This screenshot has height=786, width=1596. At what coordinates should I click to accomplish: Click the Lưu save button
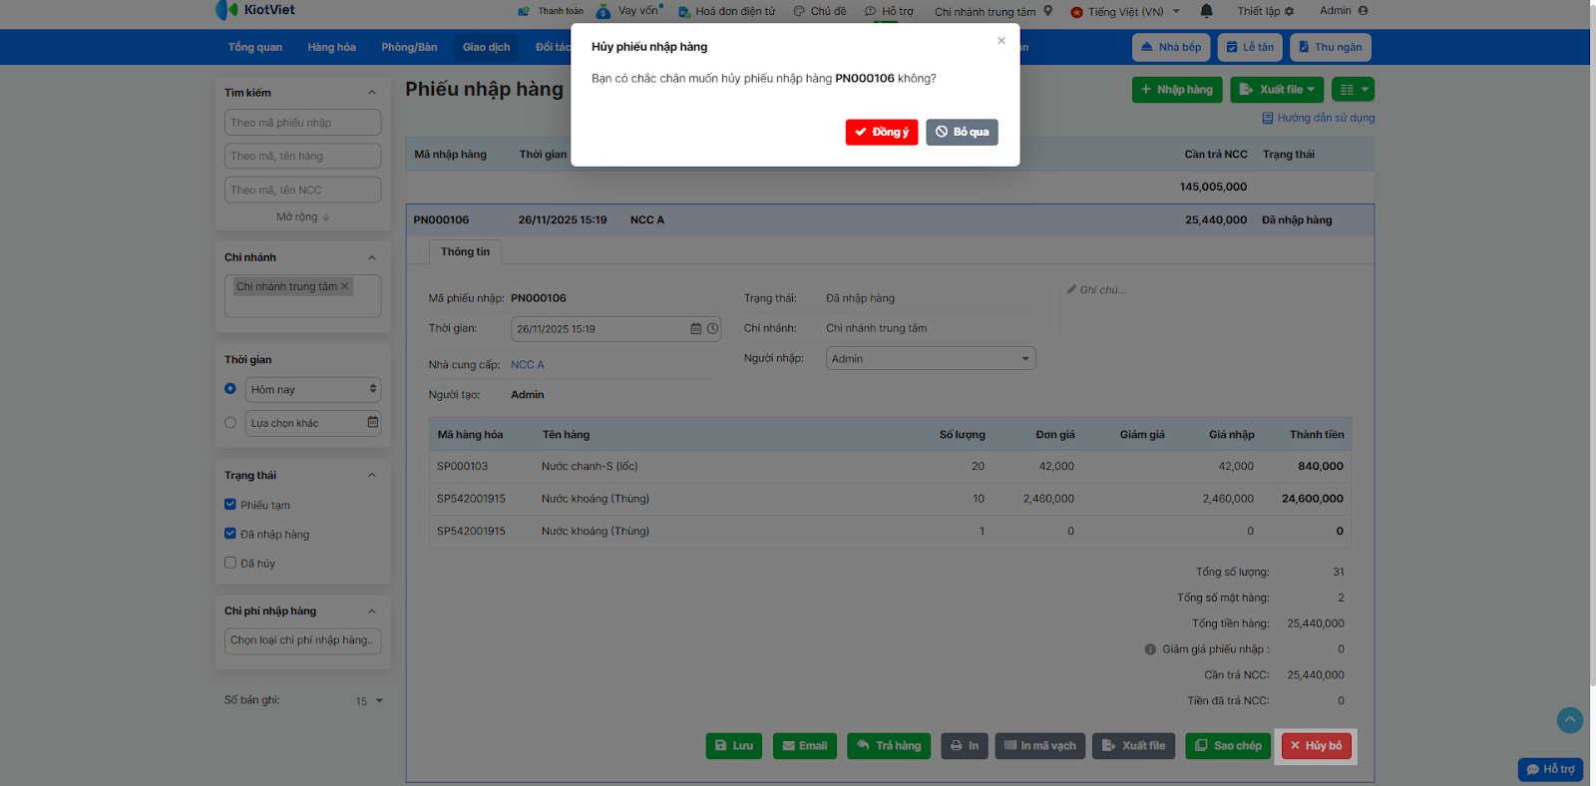click(734, 746)
